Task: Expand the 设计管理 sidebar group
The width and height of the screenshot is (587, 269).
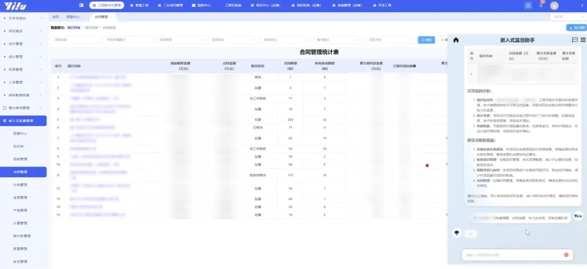Action: [x=23, y=57]
